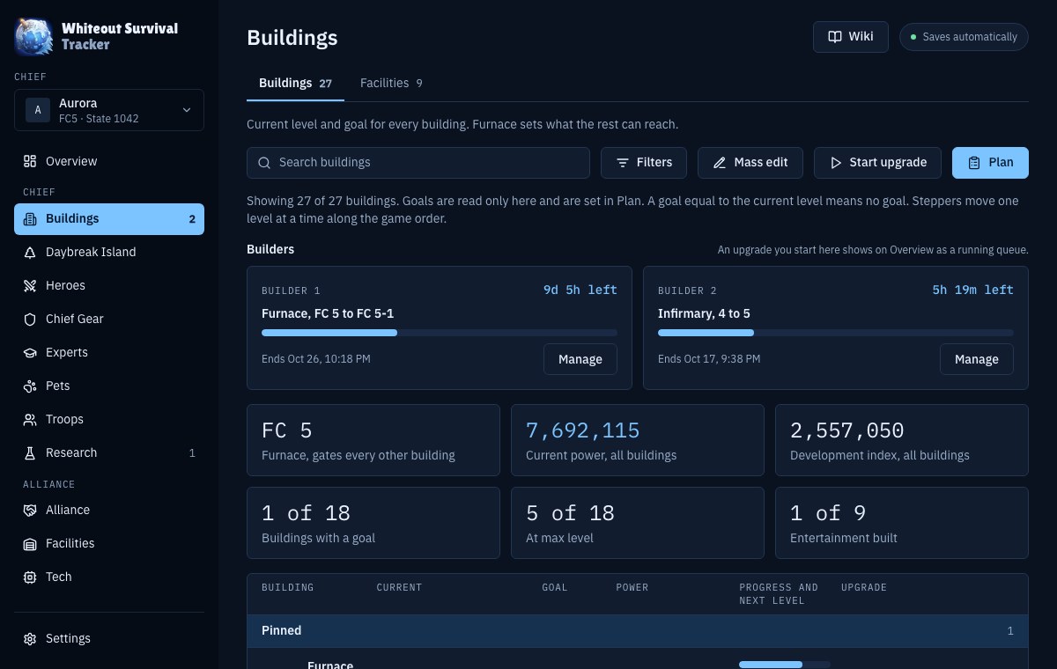The width and height of the screenshot is (1057, 669).
Task: Click the 5 of 18 max level stat
Action: tap(638, 523)
